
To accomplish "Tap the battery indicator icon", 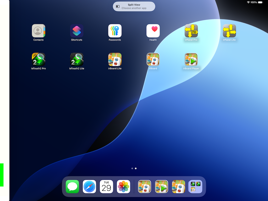I will click(x=260, y=2).
